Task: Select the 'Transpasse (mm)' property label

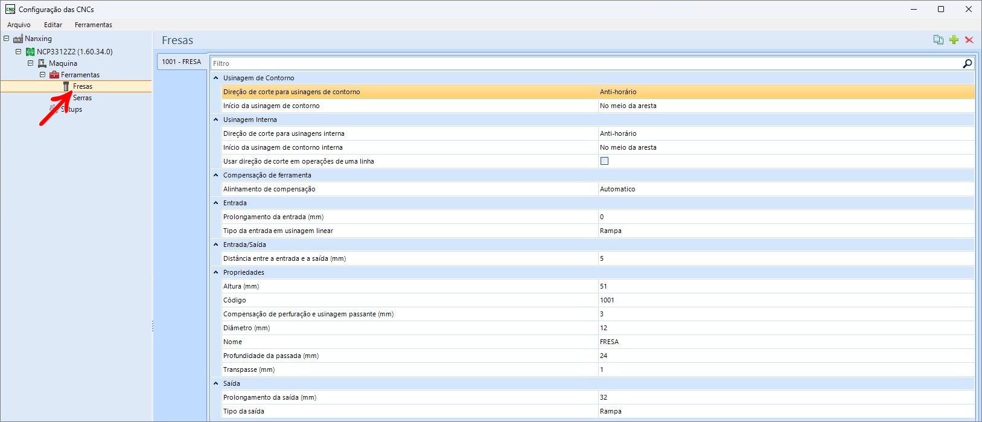Action: tap(249, 369)
